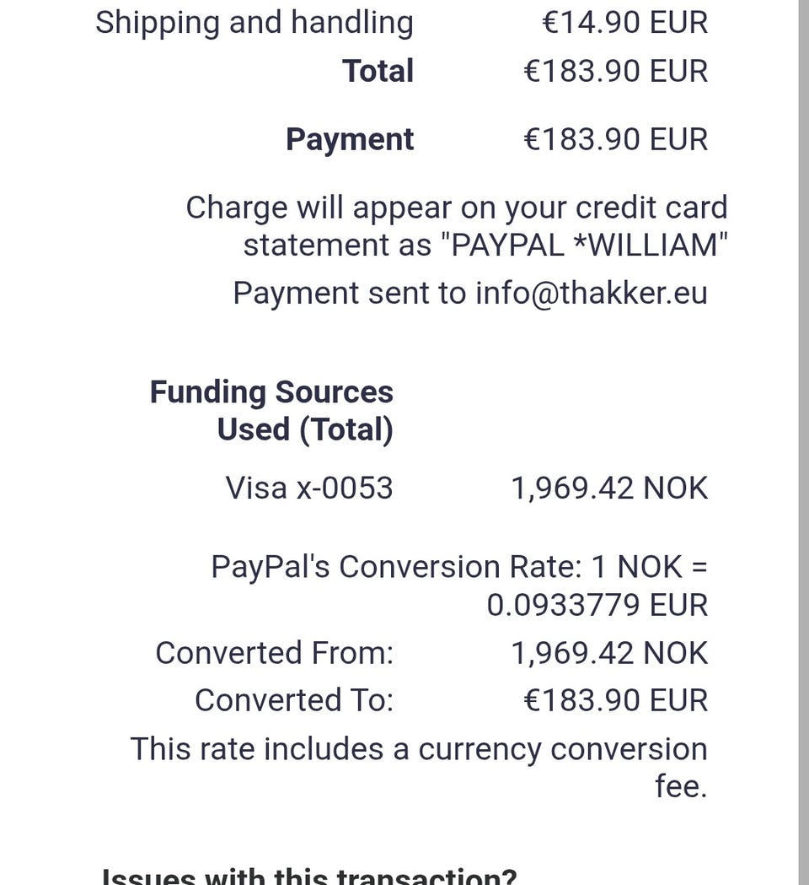The image size is (809, 885).
Task: Click the €183.90 EUR amount beside Payment
Action: point(615,139)
